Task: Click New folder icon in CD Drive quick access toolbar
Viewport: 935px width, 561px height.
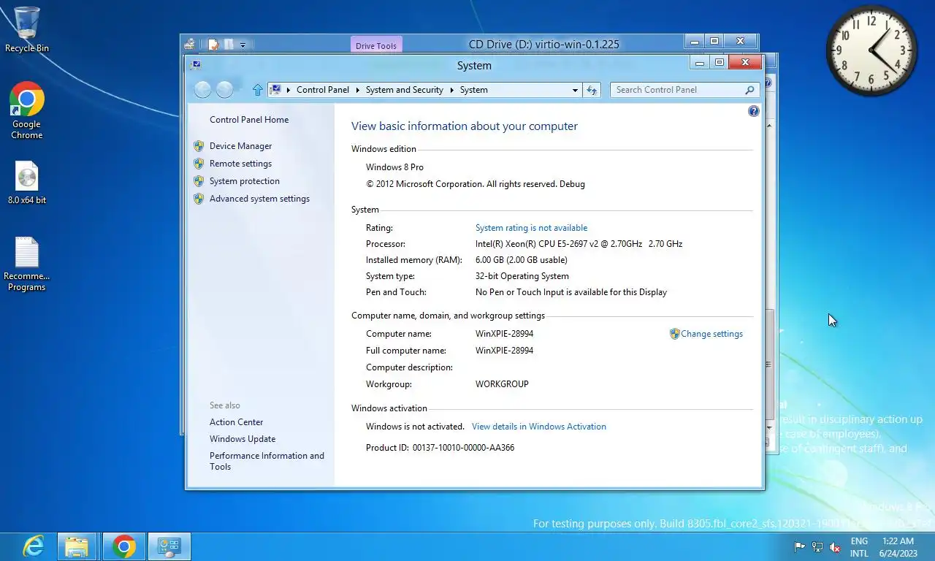Action: [x=229, y=45]
